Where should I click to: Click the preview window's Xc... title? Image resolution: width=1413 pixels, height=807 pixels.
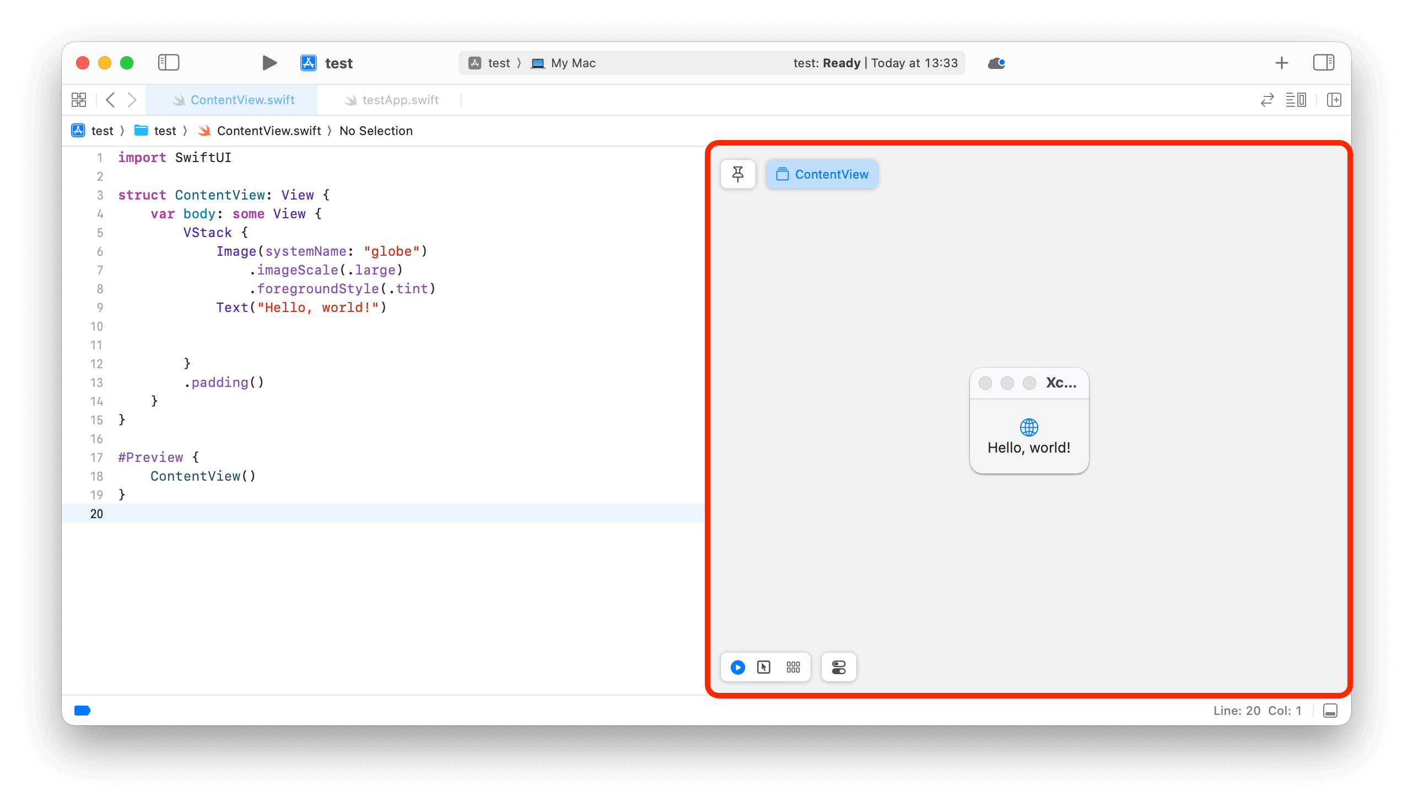coord(1061,383)
